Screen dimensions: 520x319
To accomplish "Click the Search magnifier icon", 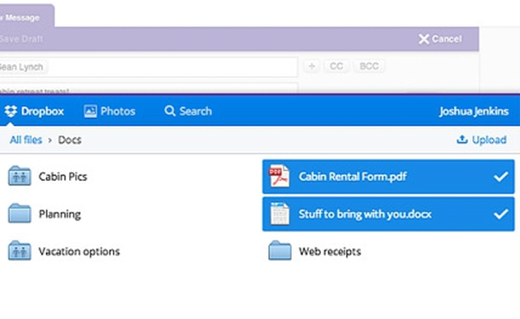I will tap(170, 111).
